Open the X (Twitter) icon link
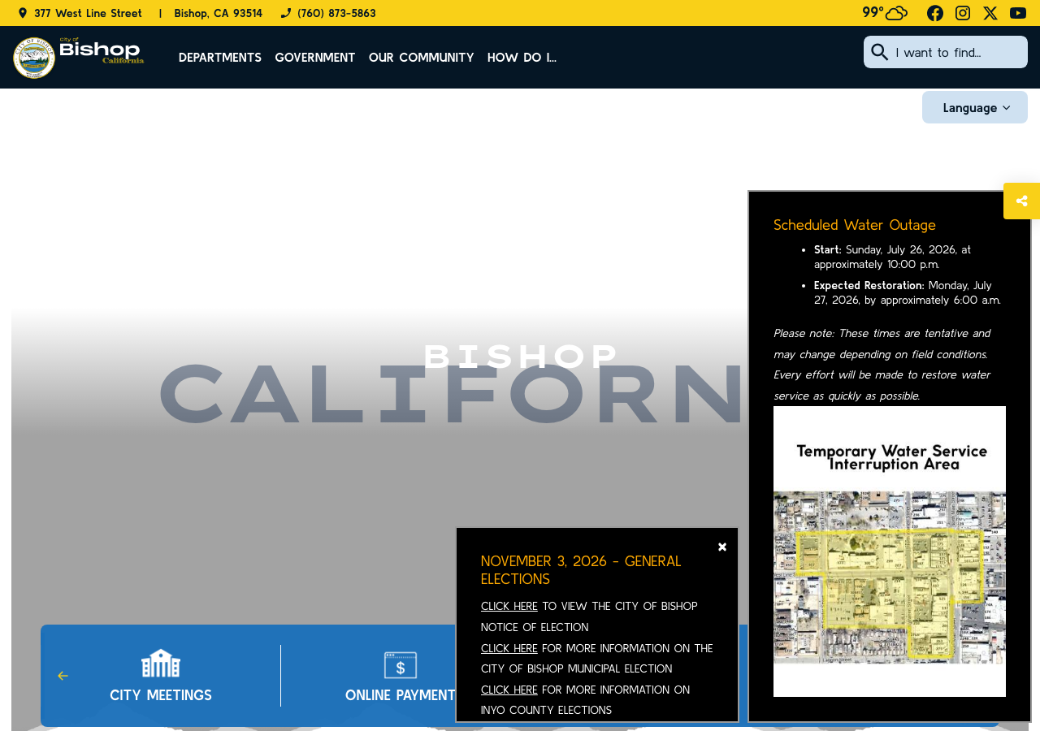 click(x=990, y=13)
